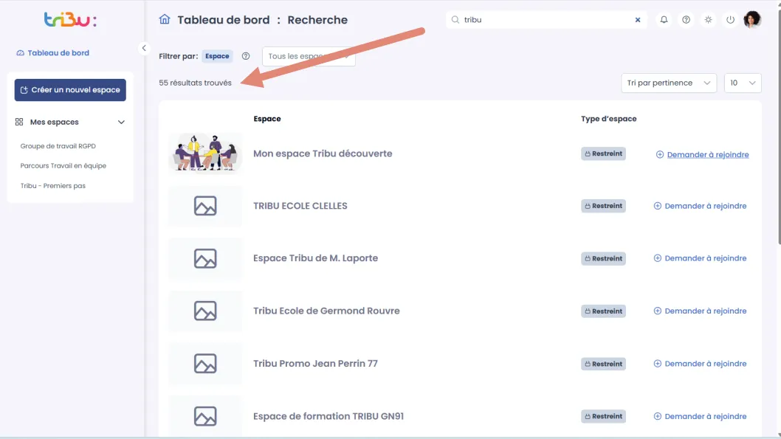
Task: Request to join Espace Tribu de M. Laporte
Action: 700,258
